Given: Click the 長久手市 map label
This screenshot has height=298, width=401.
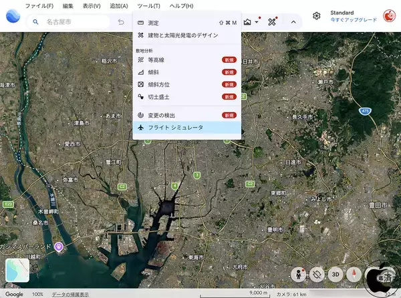Looking at the screenshot, I should pos(302,117).
